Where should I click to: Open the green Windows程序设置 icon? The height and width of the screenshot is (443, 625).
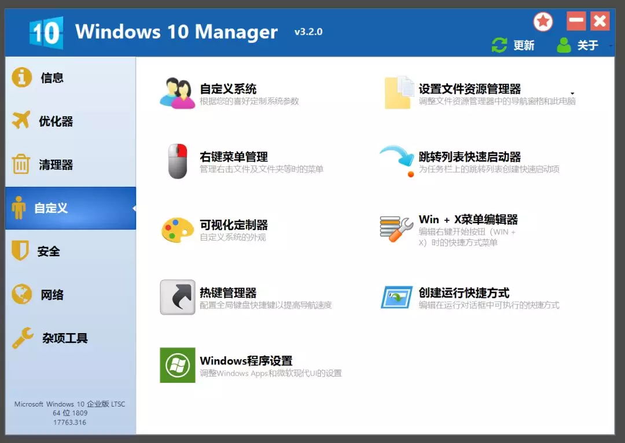(x=178, y=366)
